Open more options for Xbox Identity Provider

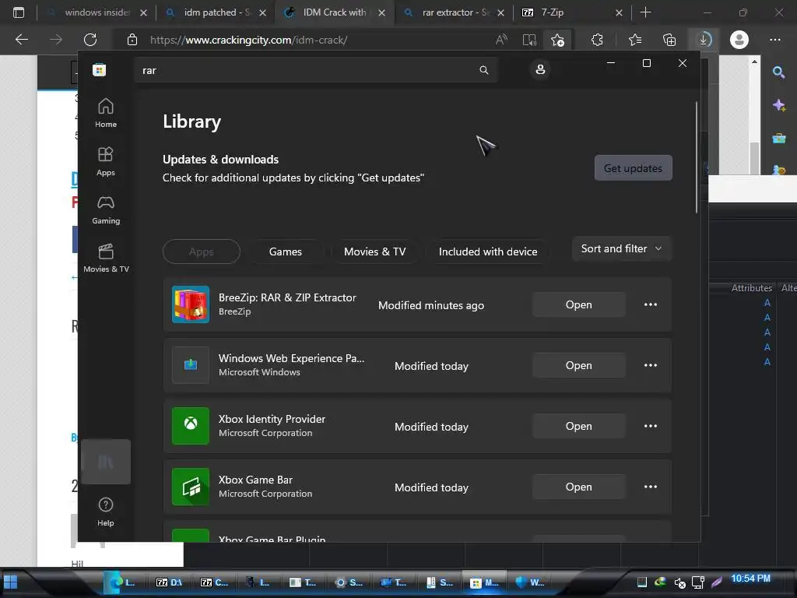pyautogui.click(x=651, y=426)
